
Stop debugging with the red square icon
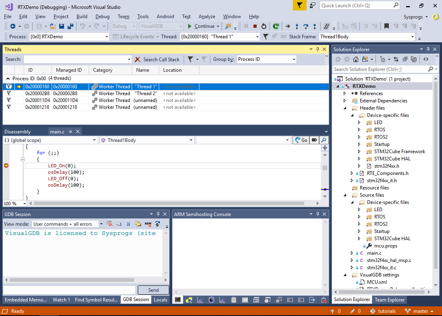[x=255, y=26]
